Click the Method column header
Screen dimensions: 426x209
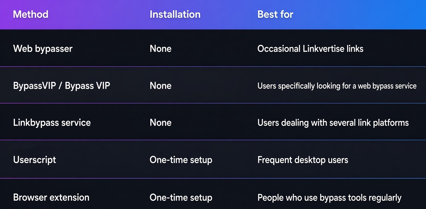point(31,14)
